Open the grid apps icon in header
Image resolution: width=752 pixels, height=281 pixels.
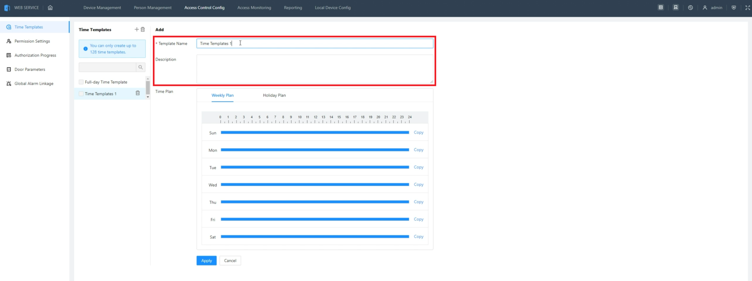[661, 8]
